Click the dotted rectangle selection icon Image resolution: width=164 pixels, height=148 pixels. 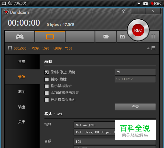click(x=10, y=48)
